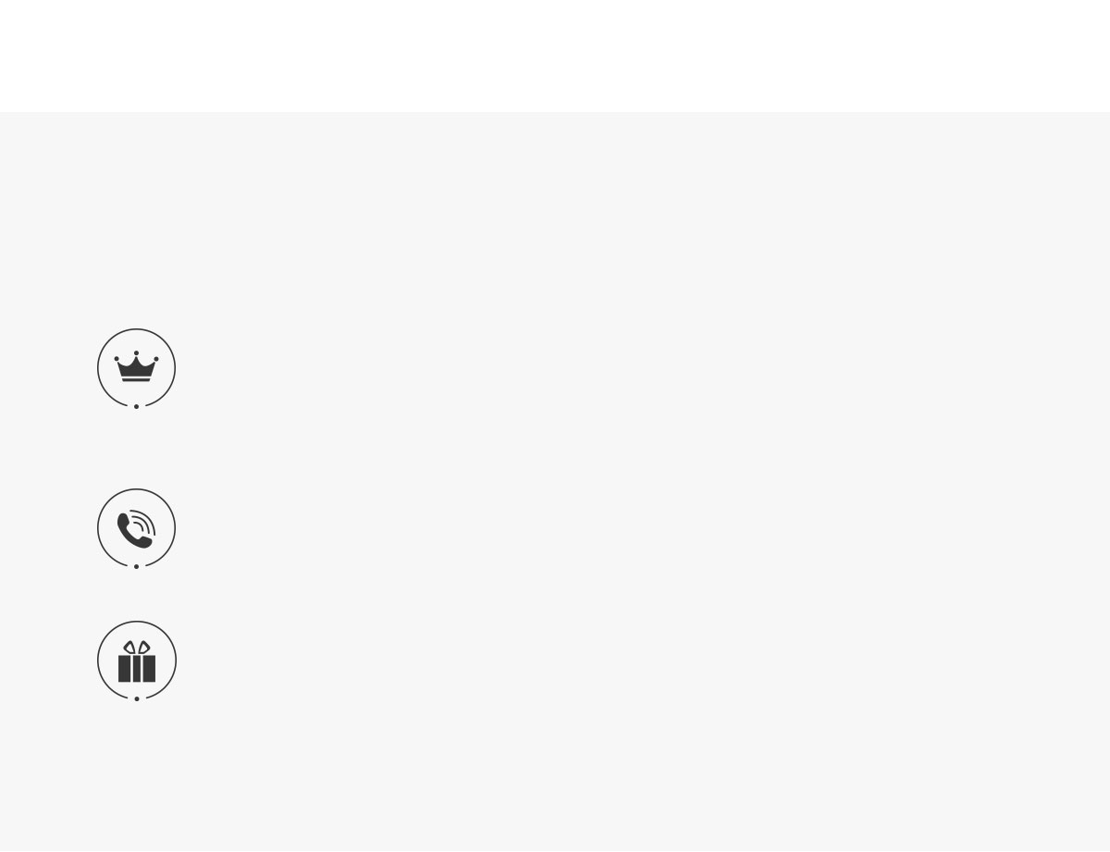1110x852 pixels.
Task: Click the ringing phone icon
Action: pos(136,528)
